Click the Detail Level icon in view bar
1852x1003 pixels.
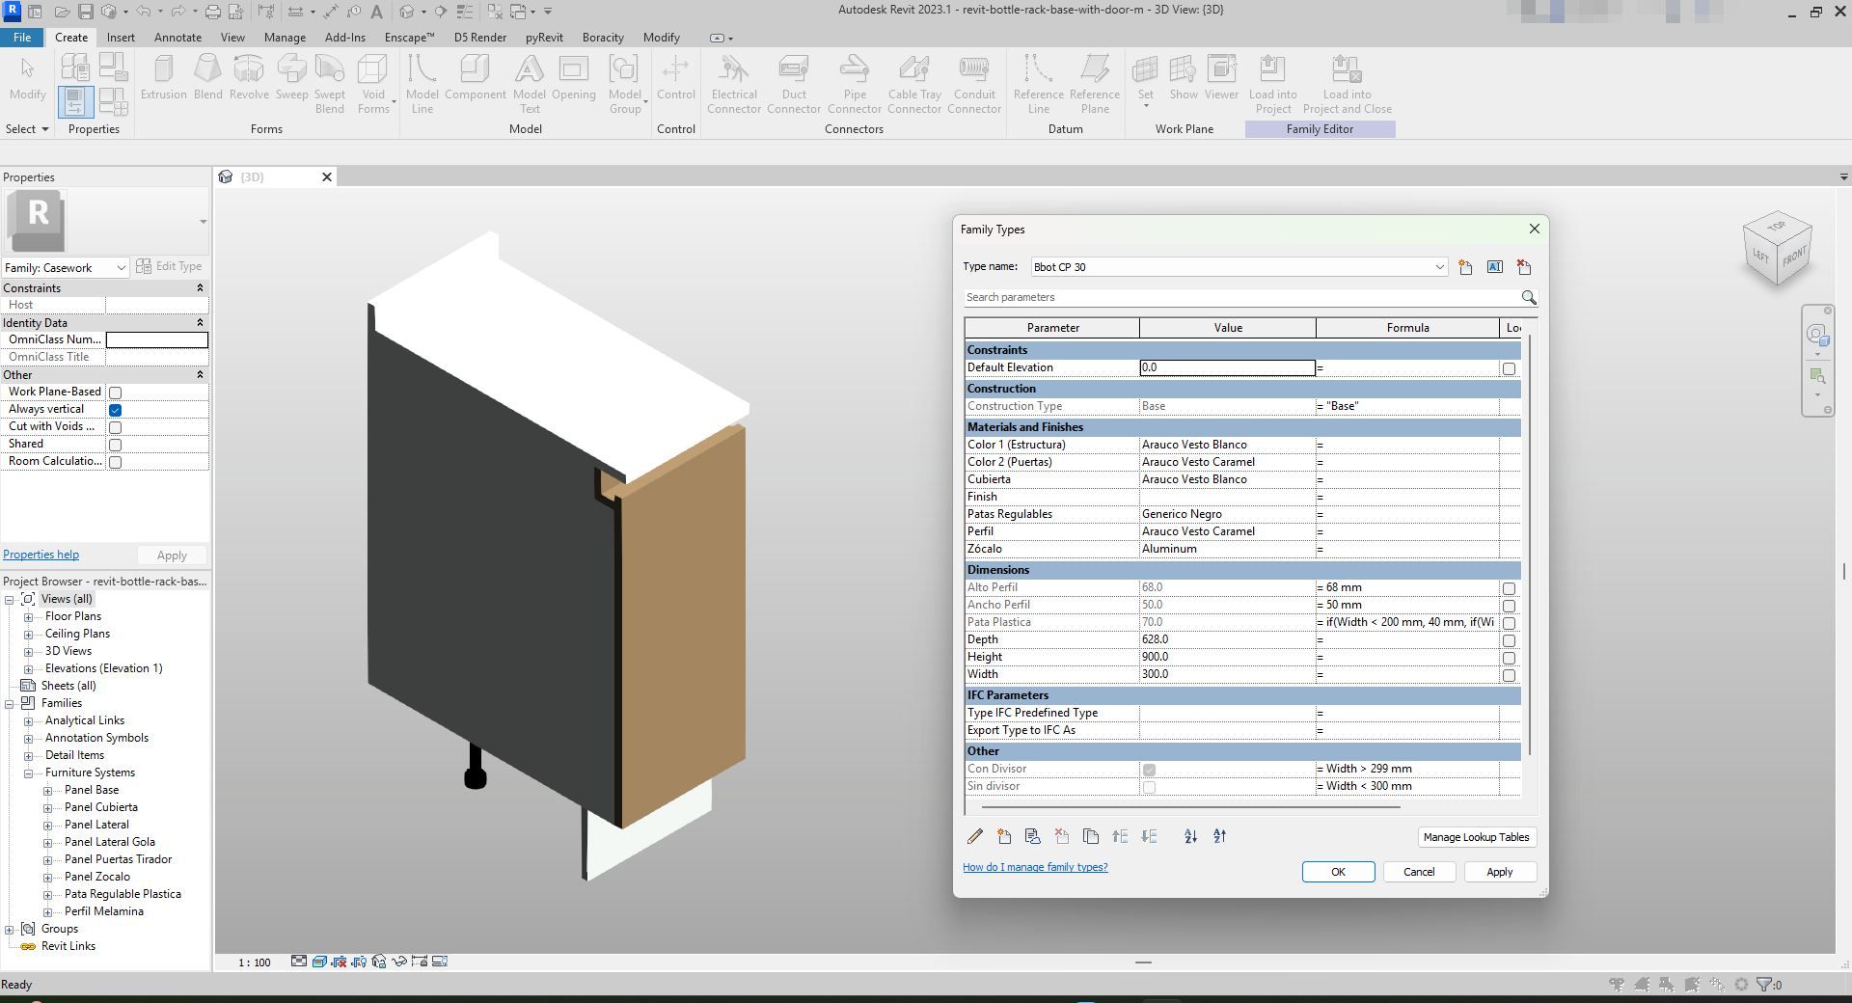299,962
